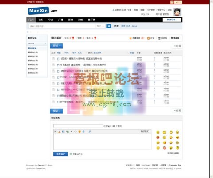Click the blue @ mention icon
This screenshot has height=178, width=213.
click(83, 132)
